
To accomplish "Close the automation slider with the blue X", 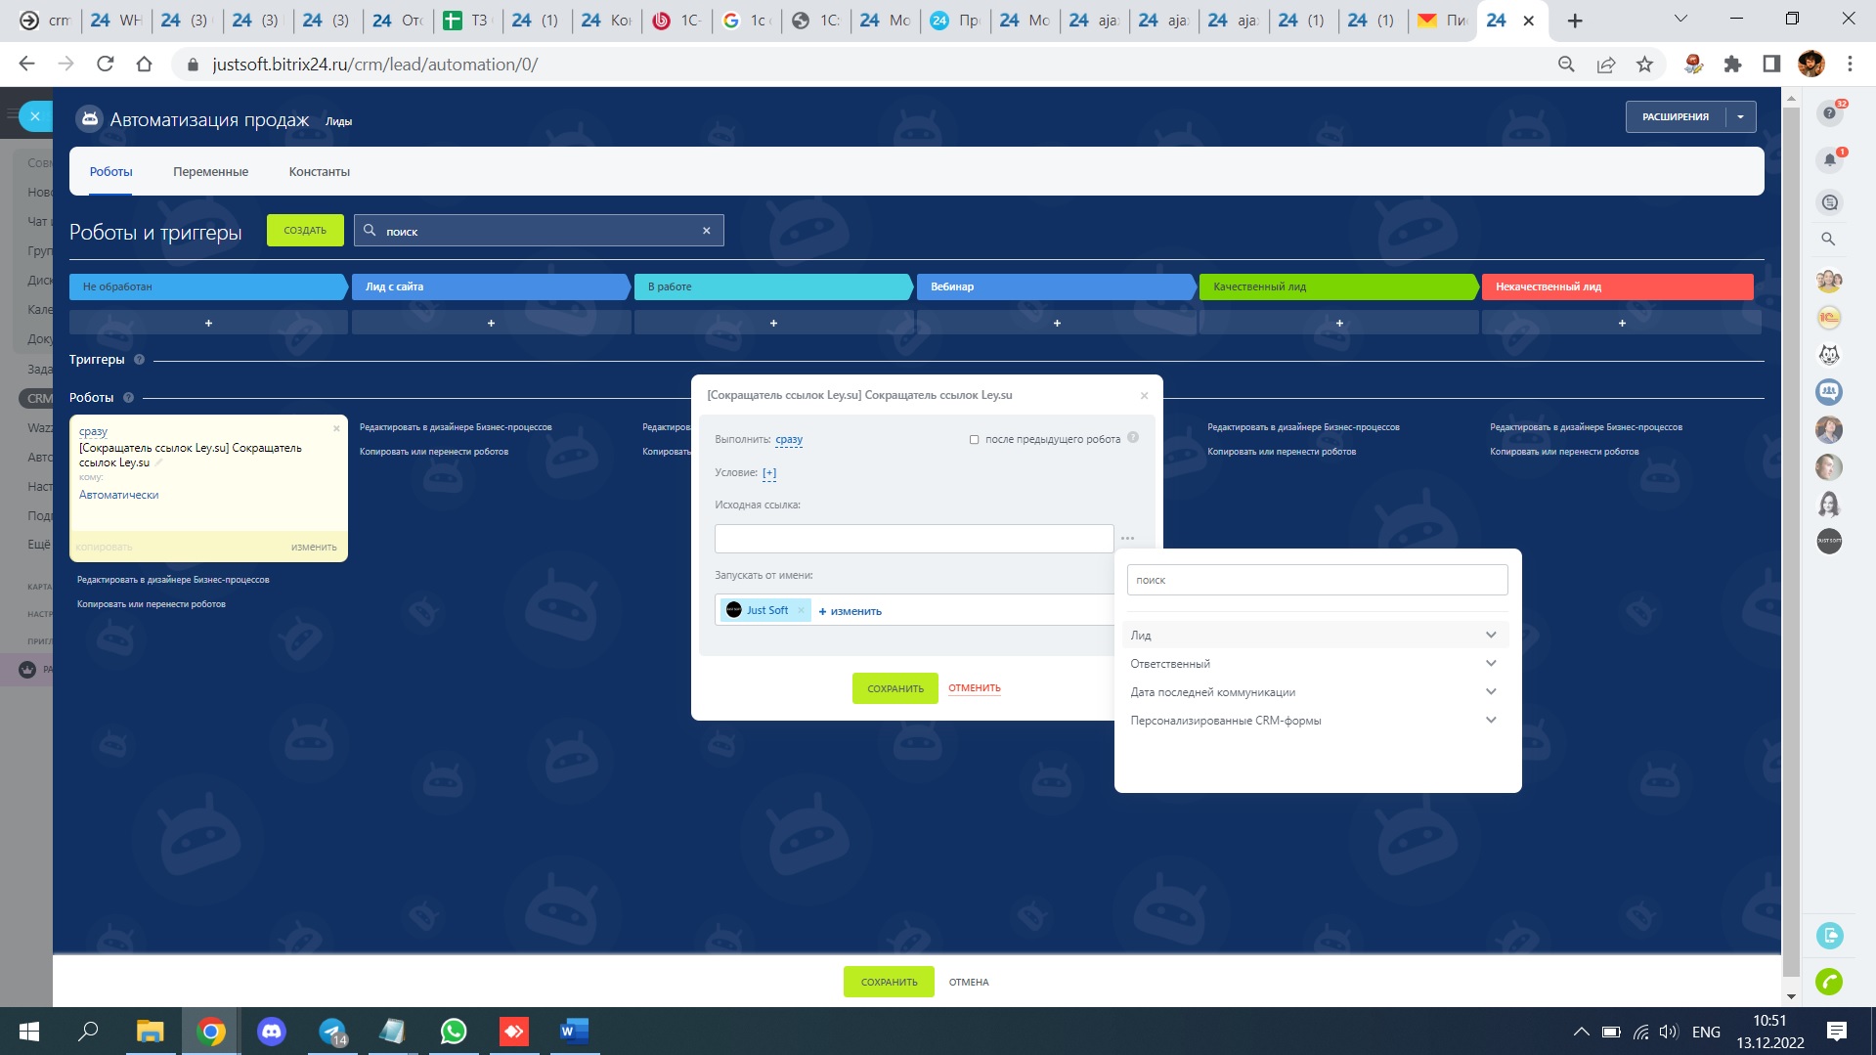I will tap(35, 116).
